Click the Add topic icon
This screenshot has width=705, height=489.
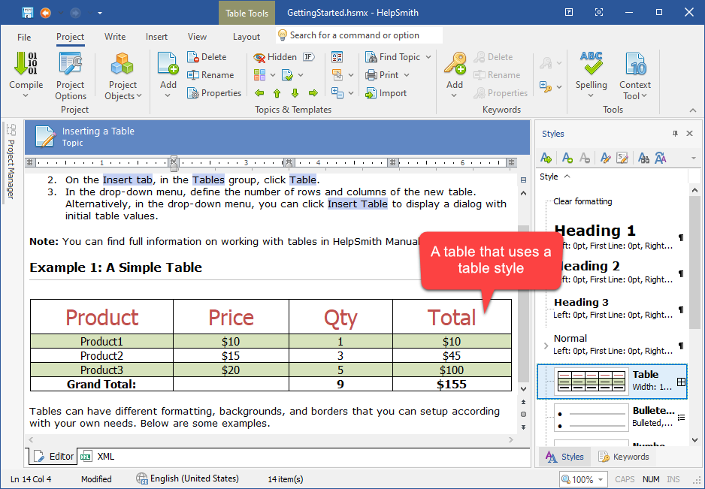pos(168,63)
